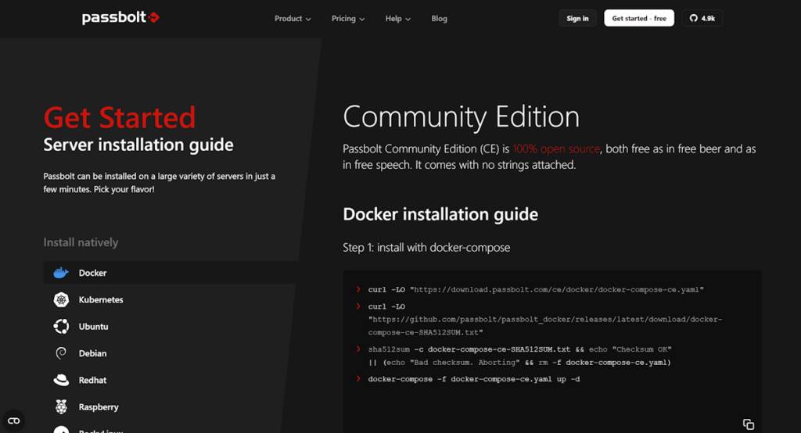Go to the Blog page
Screen dimensions: 801x433
click(439, 19)
